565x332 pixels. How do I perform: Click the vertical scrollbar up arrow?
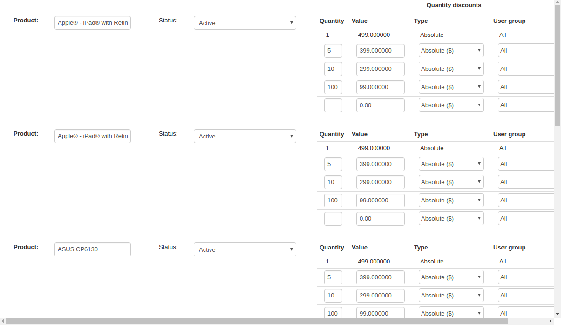tap(557, 2)
